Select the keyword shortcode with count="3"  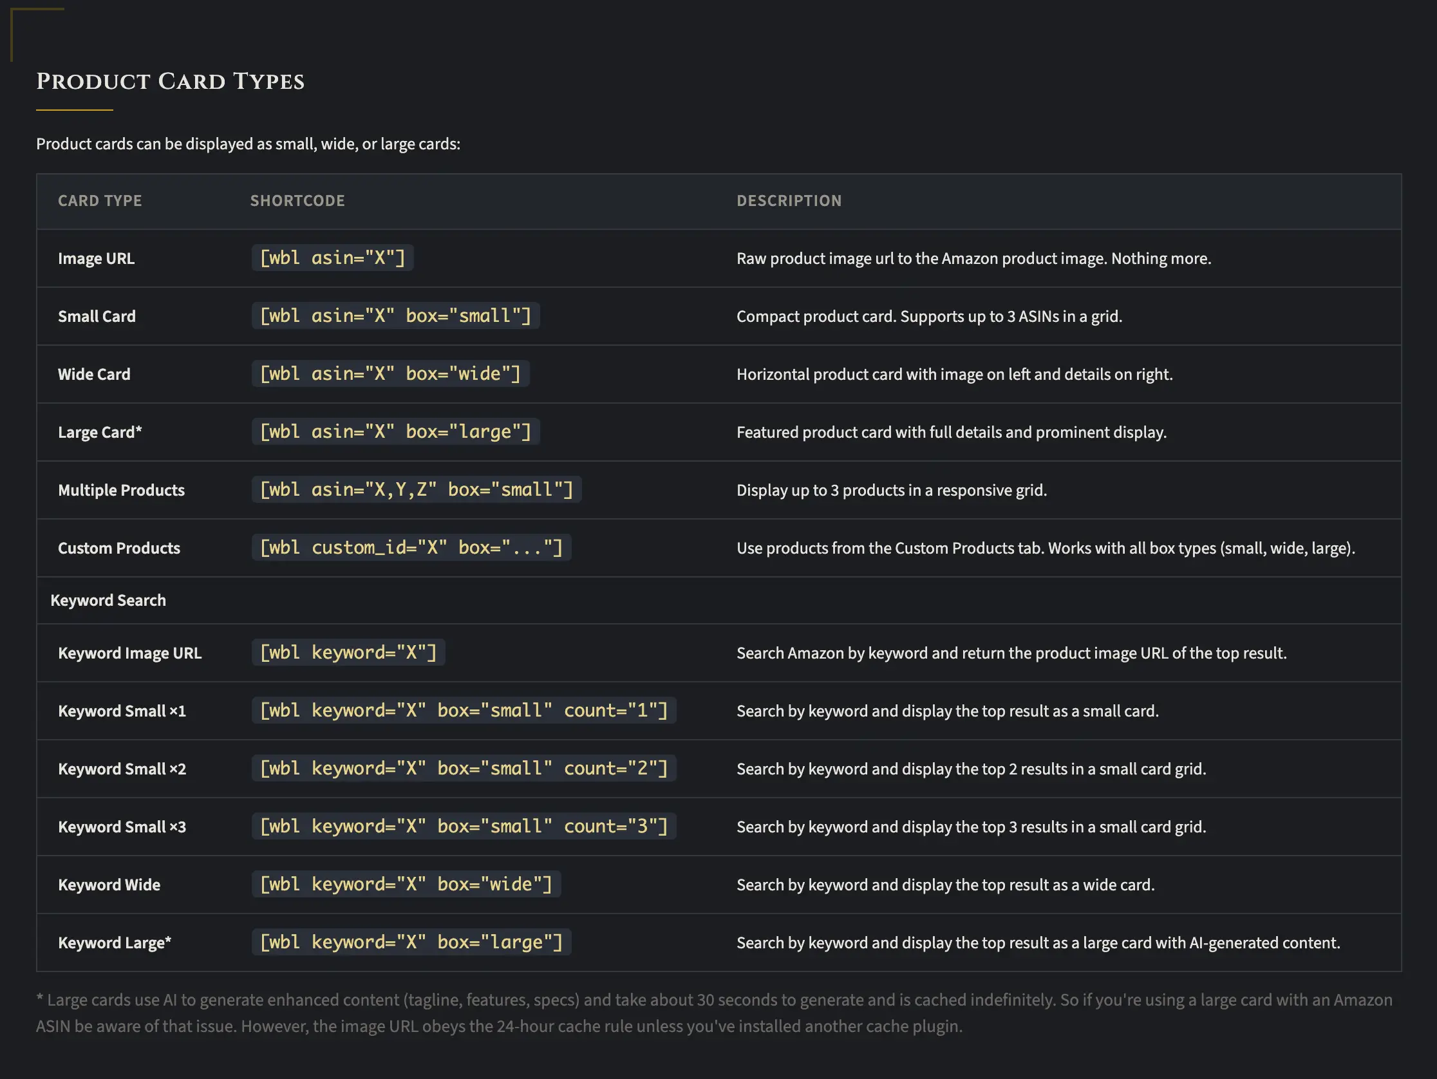pyautogui.click(x=463, y=826)
